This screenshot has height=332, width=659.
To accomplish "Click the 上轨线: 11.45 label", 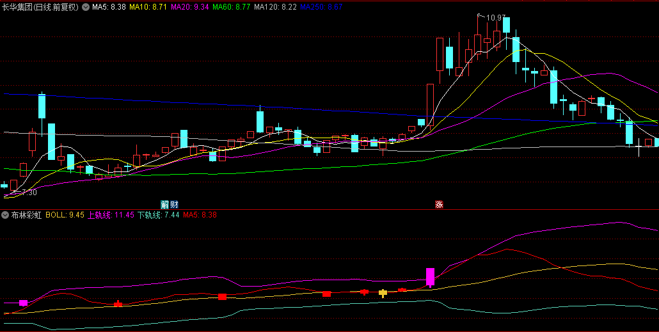I will pos(111,215).
